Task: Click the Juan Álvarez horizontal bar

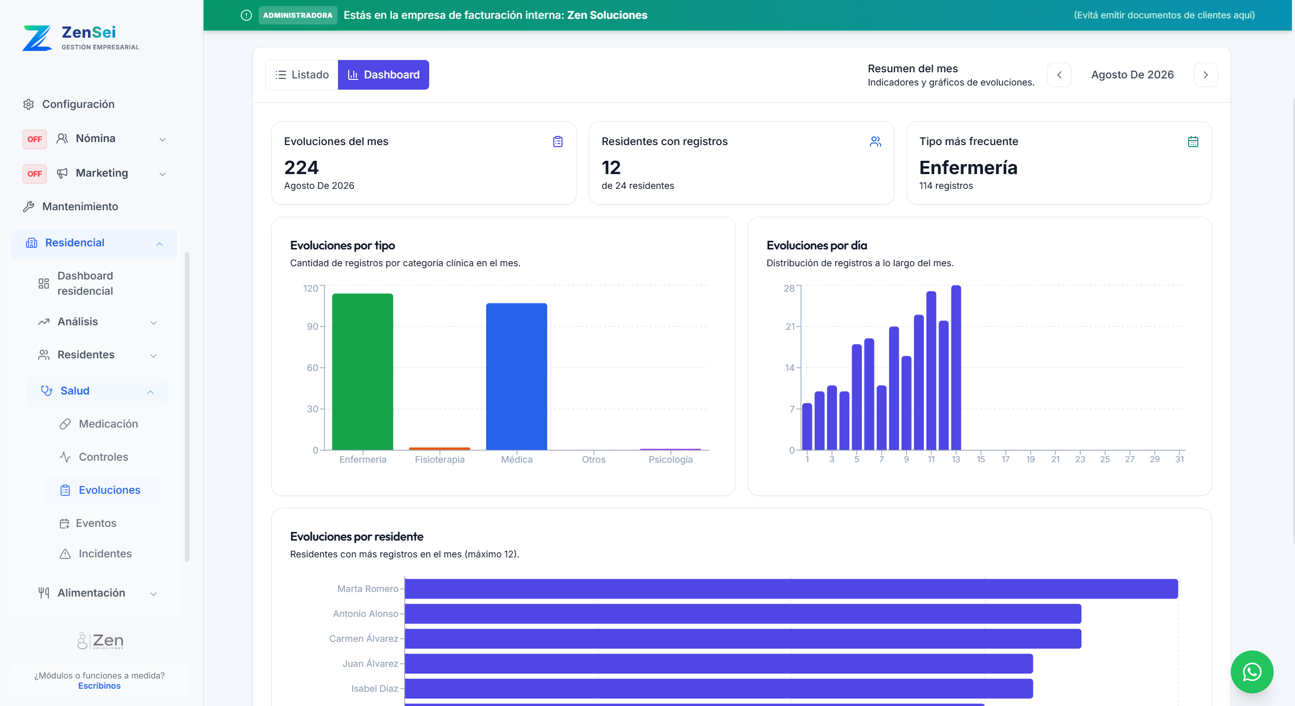Action: click(719, 664)
